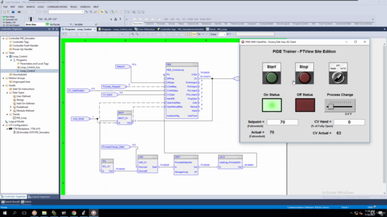The image size is (387, 217).
Task: Click the Print toolbar icon
Action: click(19, 12)
